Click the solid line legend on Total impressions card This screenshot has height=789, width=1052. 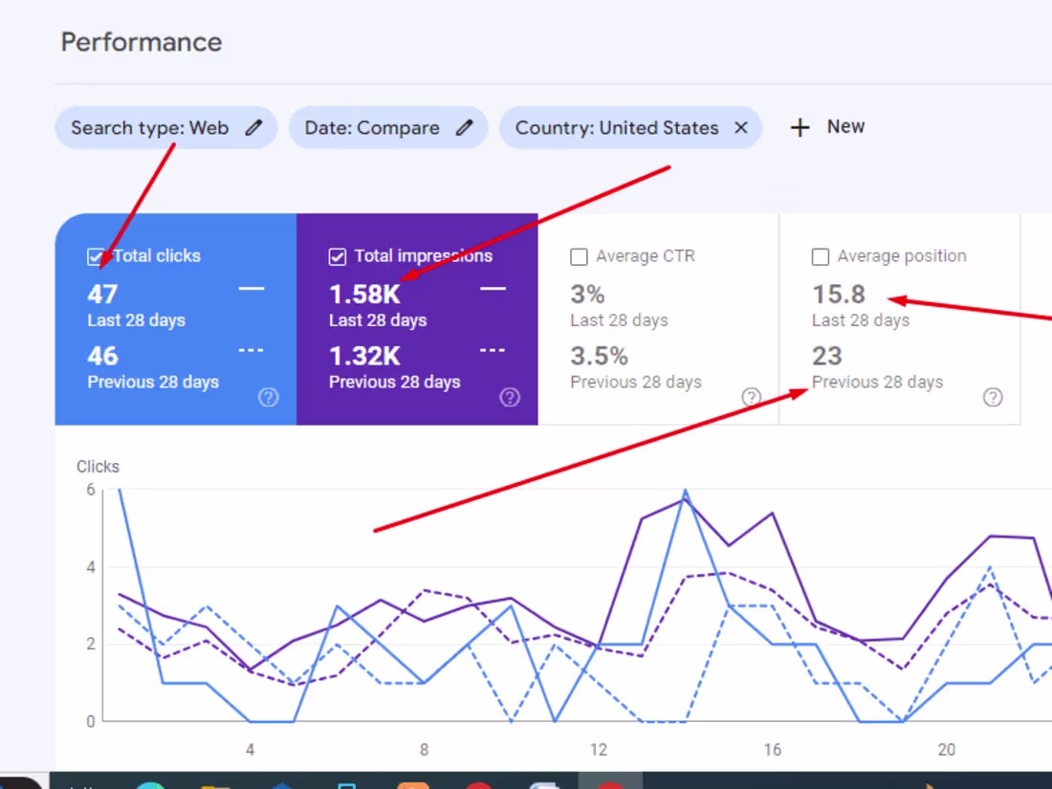point(493,290)
